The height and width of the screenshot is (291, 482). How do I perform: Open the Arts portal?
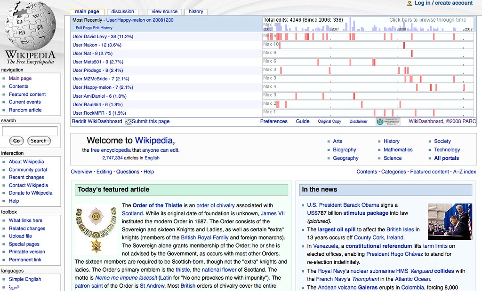pos(337,141)
